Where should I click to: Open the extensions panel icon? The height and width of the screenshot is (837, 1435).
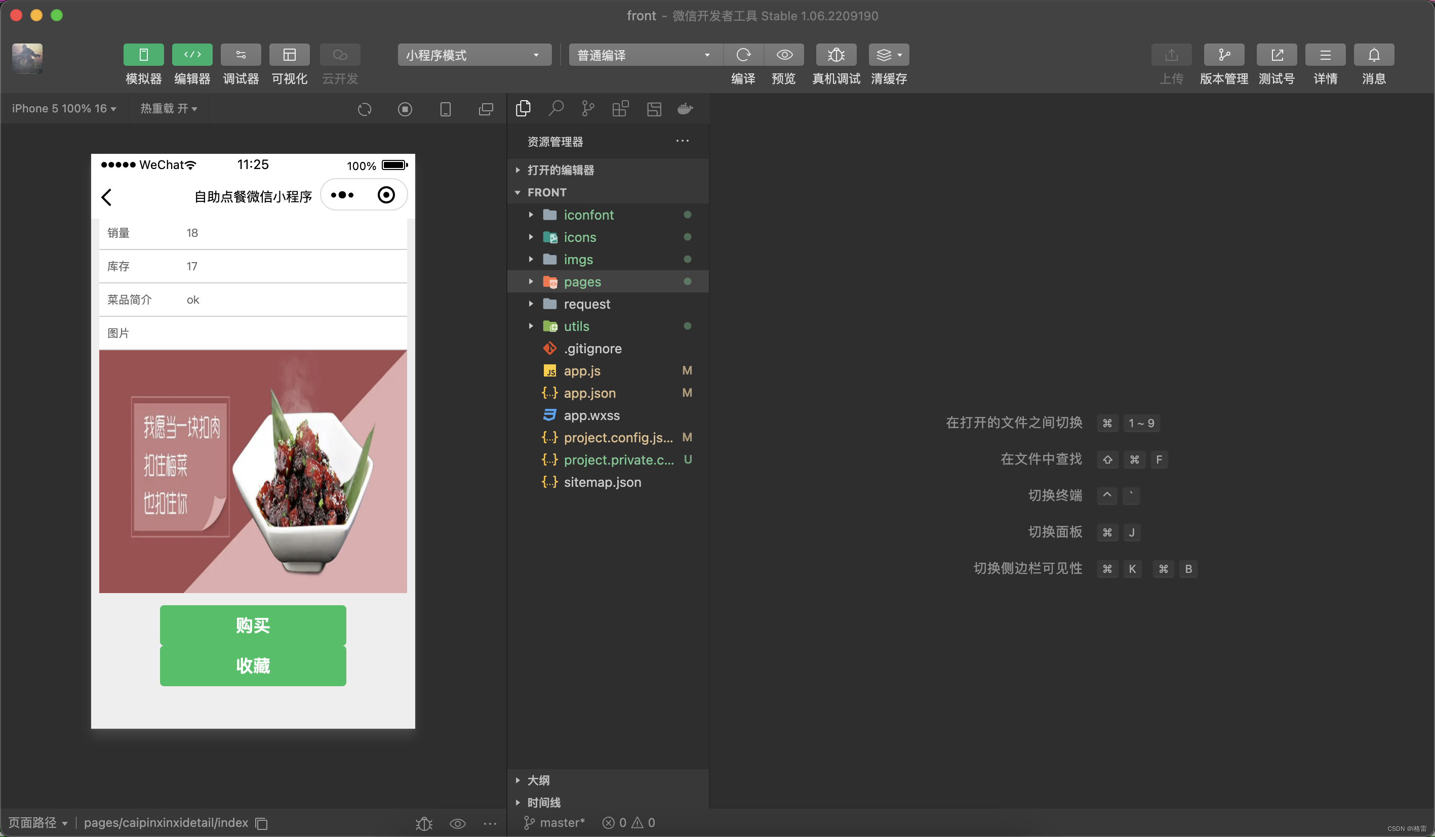pyautogui.click(x=620, y=108)
